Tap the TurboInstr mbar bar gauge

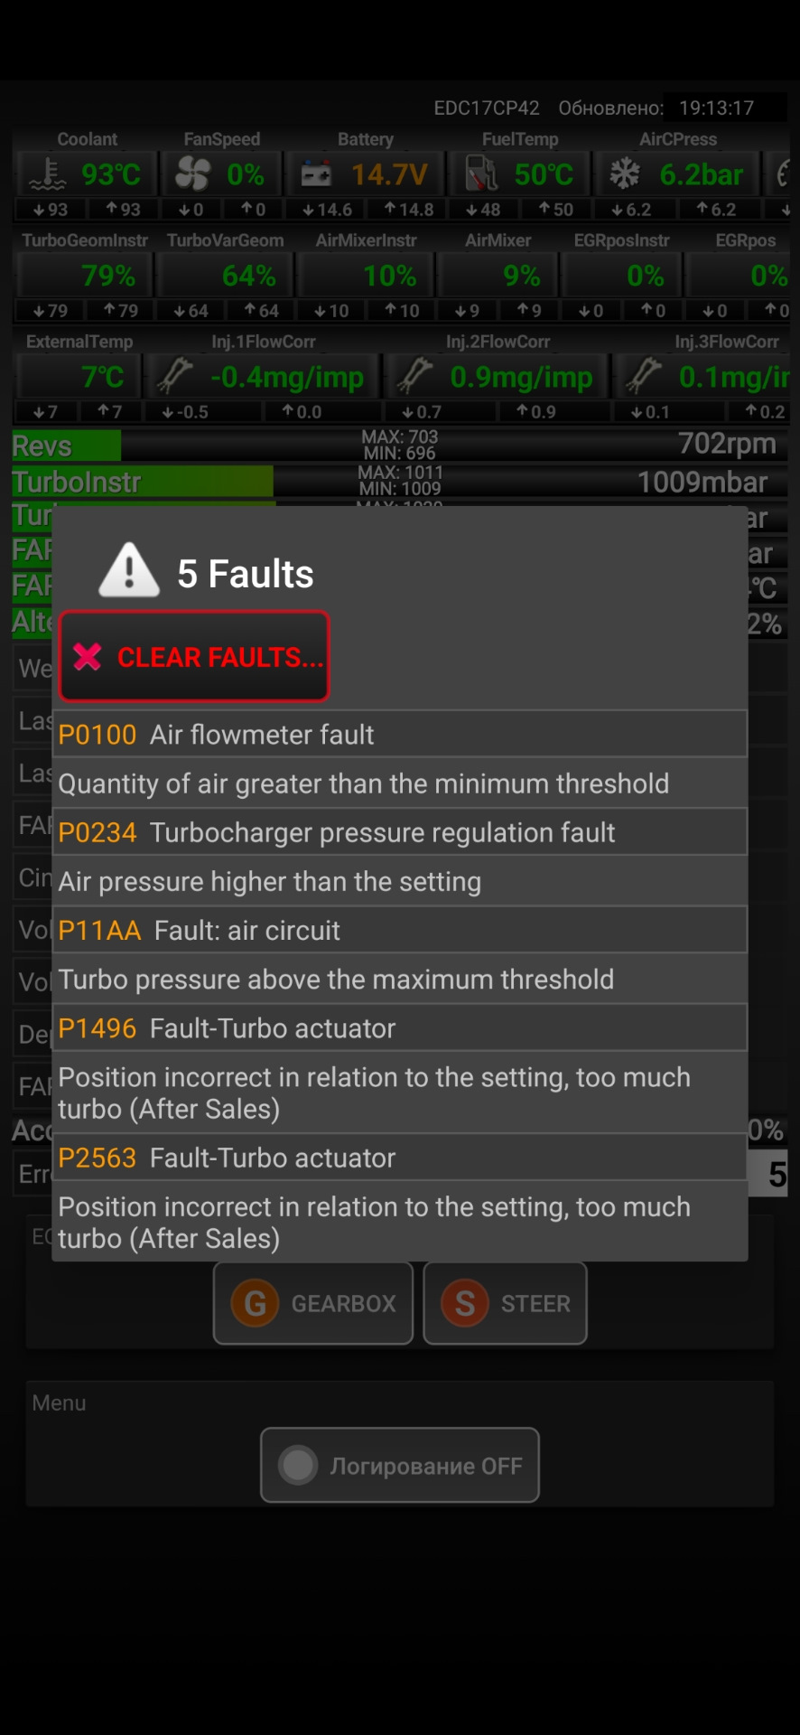(400, 481)
